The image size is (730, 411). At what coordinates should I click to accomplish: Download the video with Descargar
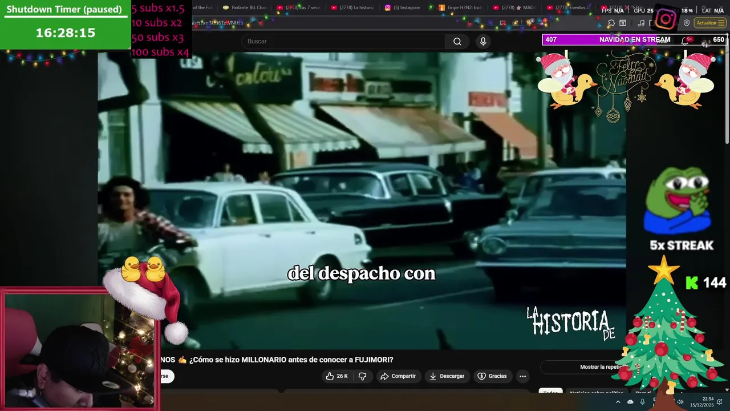(447, 376)
